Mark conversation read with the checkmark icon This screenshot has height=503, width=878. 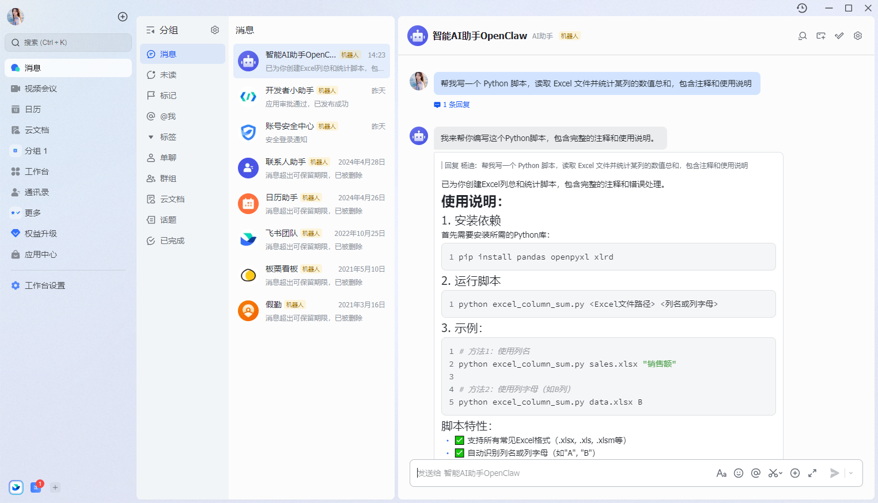click(x=839, y=35)
